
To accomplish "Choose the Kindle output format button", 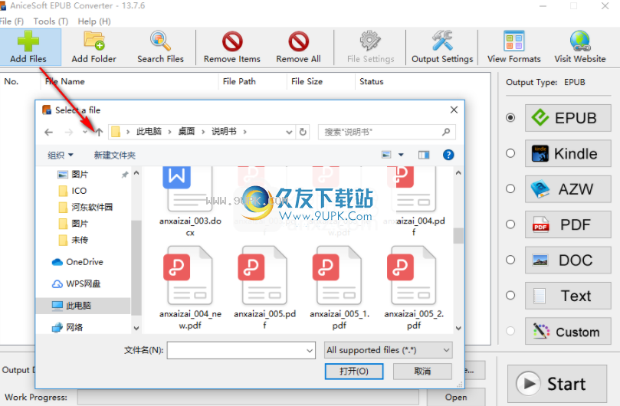I will (x=568, y=153).
